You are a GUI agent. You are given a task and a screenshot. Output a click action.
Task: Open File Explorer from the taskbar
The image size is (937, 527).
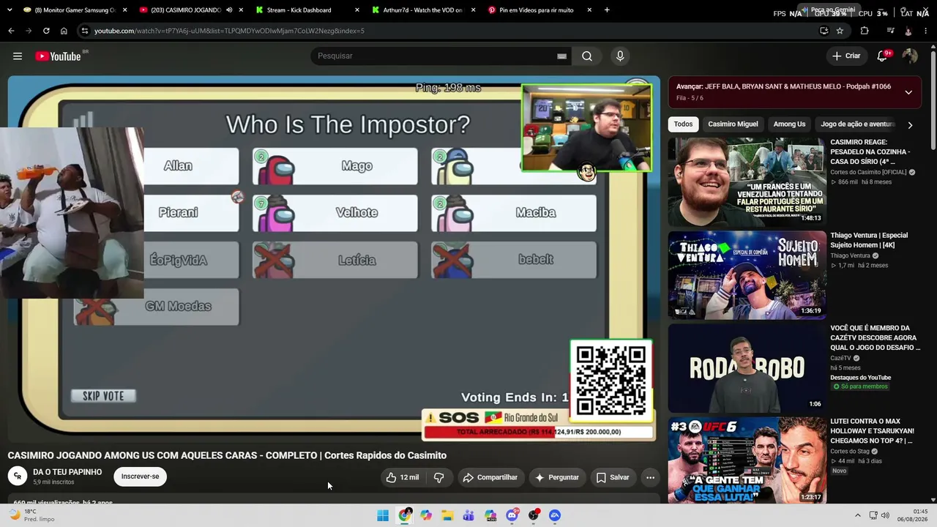447,515
